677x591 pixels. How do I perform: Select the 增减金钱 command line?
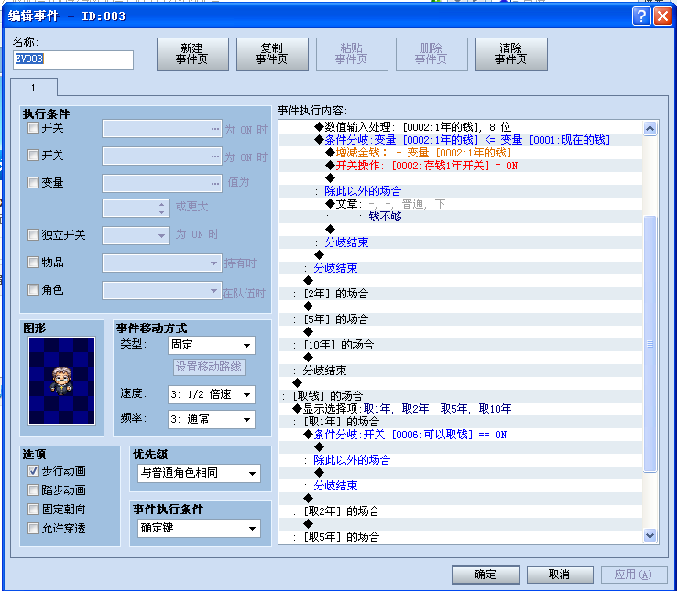coord(460,153)
